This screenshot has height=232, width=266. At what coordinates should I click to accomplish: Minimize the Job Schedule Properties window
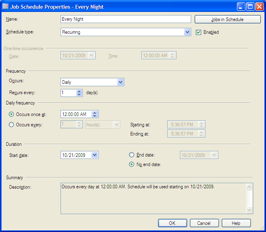pyautogui.click(x=241, y=6)
